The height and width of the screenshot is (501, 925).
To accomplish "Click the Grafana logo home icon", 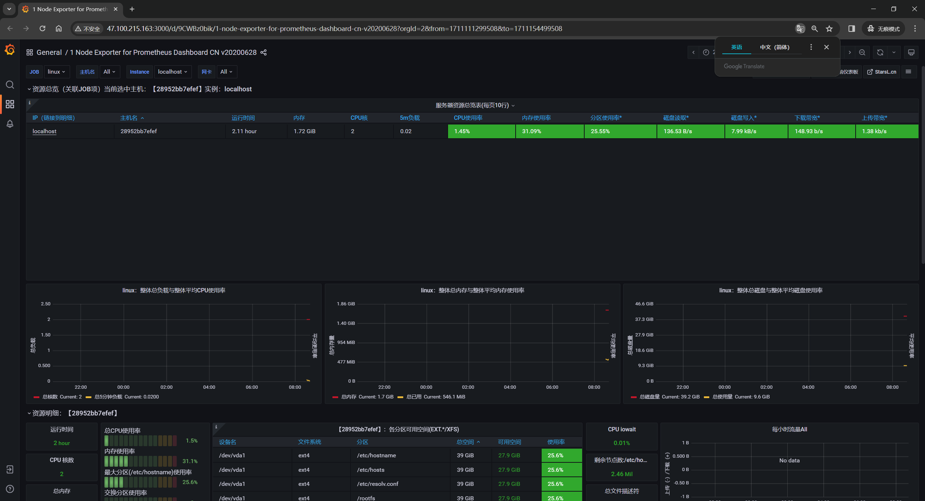I will [x=10, y=49].
